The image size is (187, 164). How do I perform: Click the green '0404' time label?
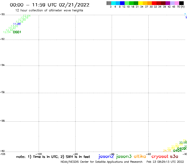coord(177,151)
